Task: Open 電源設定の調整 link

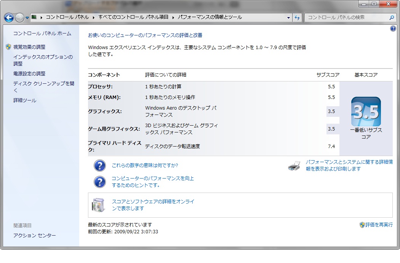Action: (29, 74)
